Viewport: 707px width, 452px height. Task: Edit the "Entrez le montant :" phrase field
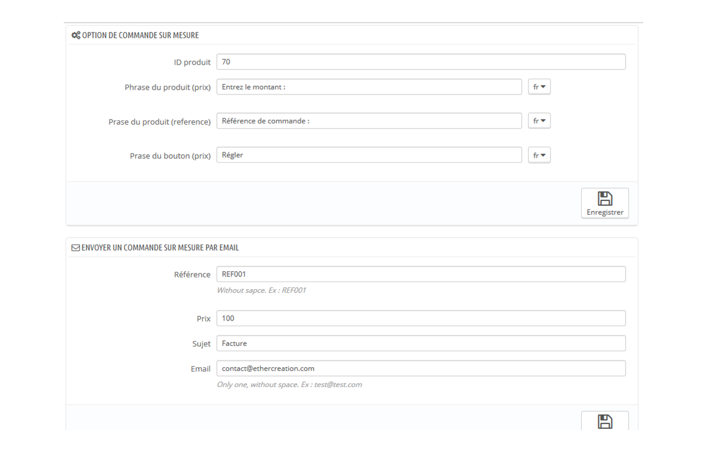pos(369,87)
